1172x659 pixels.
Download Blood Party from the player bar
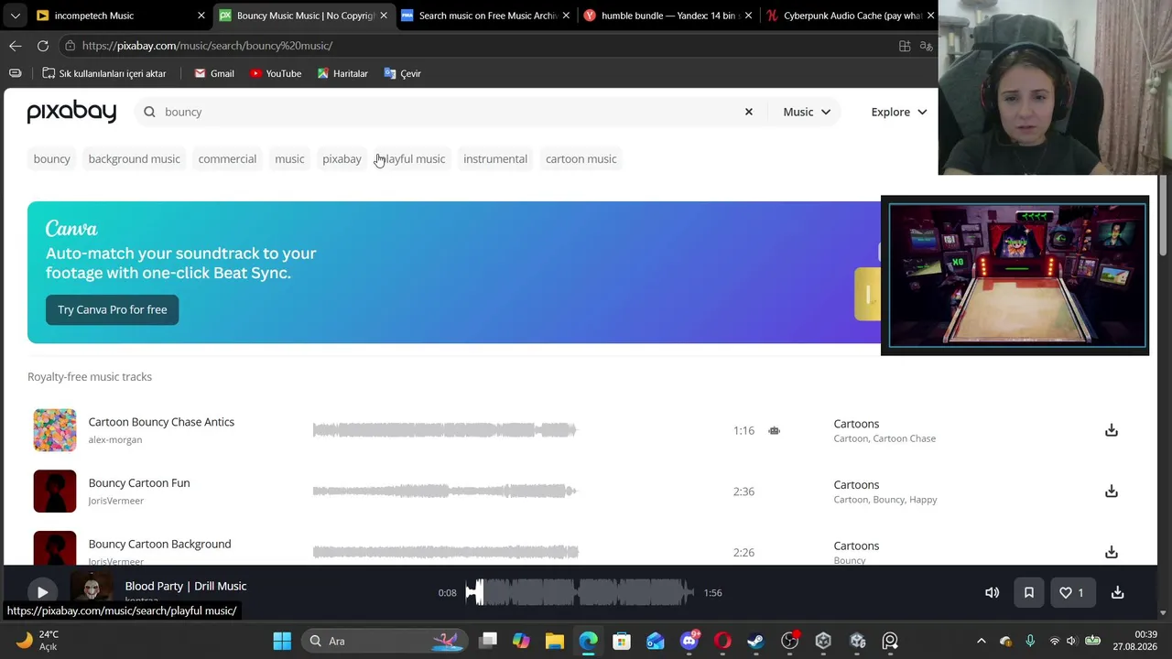[x=1117, y=593]
